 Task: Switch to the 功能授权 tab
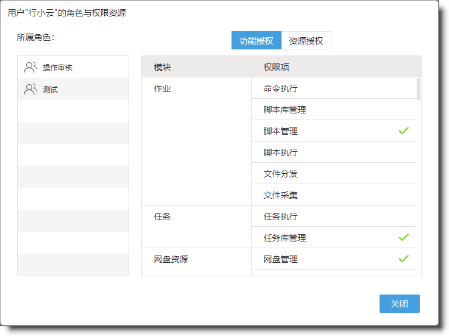click(256, 41)
